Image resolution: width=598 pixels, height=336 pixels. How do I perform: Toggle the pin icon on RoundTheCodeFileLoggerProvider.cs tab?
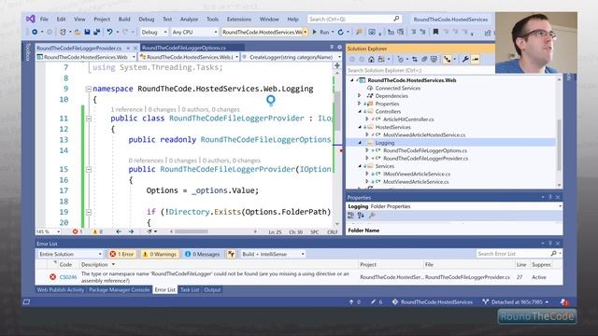tap(128, 48)
